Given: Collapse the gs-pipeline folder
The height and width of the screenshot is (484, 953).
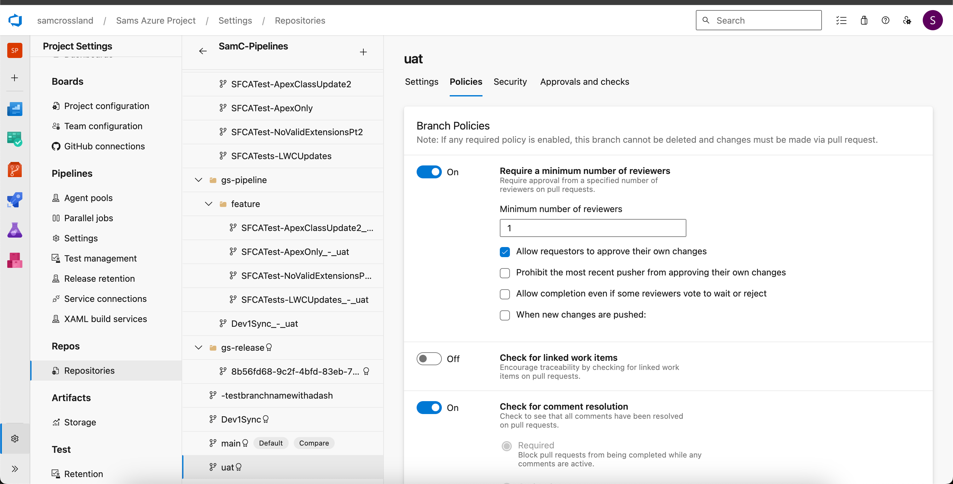Looking at the screenshot, I should (199, 180).
